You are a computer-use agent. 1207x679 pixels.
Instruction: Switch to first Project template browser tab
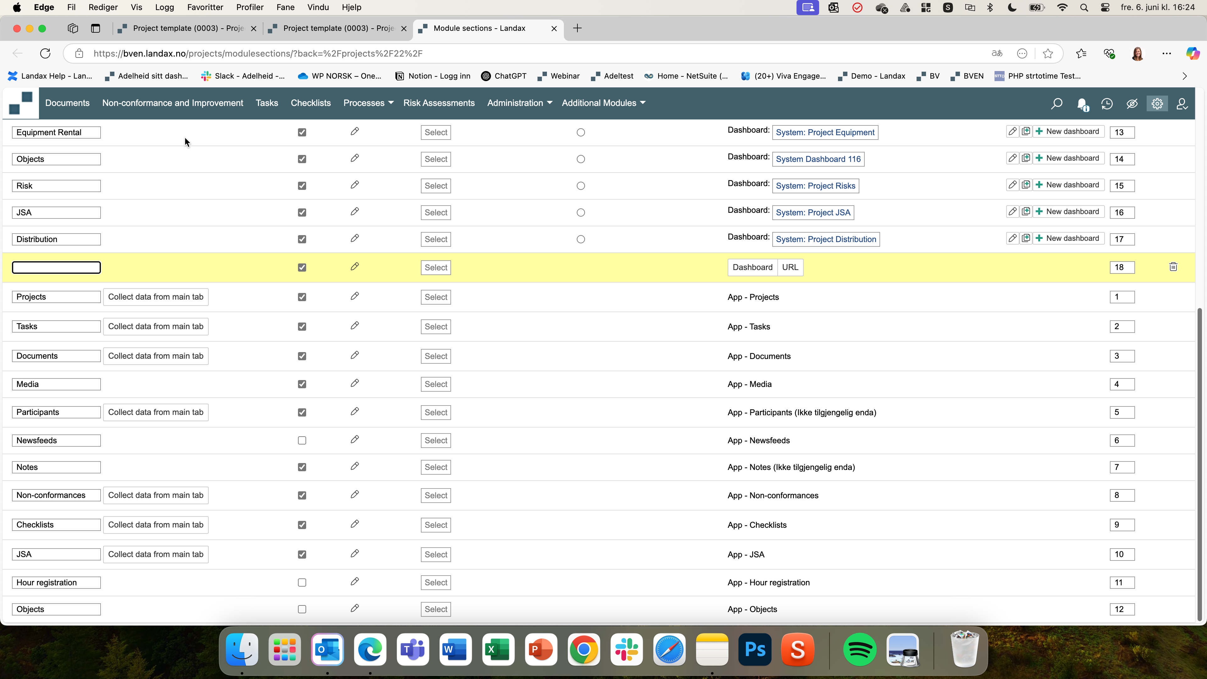[x=187, y=28]
